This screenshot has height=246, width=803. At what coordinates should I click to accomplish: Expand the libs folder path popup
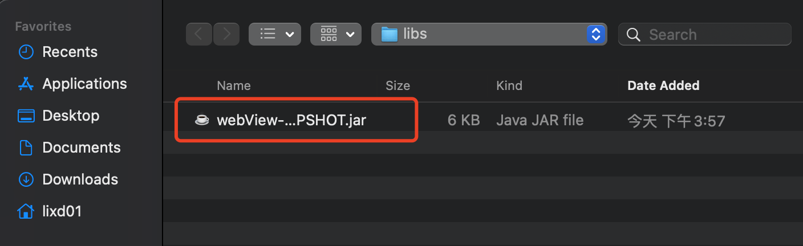[595, 34]
